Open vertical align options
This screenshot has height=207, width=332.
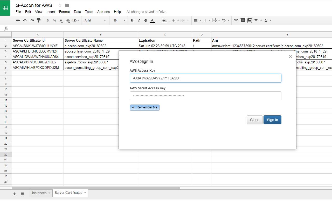[x=205, y=20]
